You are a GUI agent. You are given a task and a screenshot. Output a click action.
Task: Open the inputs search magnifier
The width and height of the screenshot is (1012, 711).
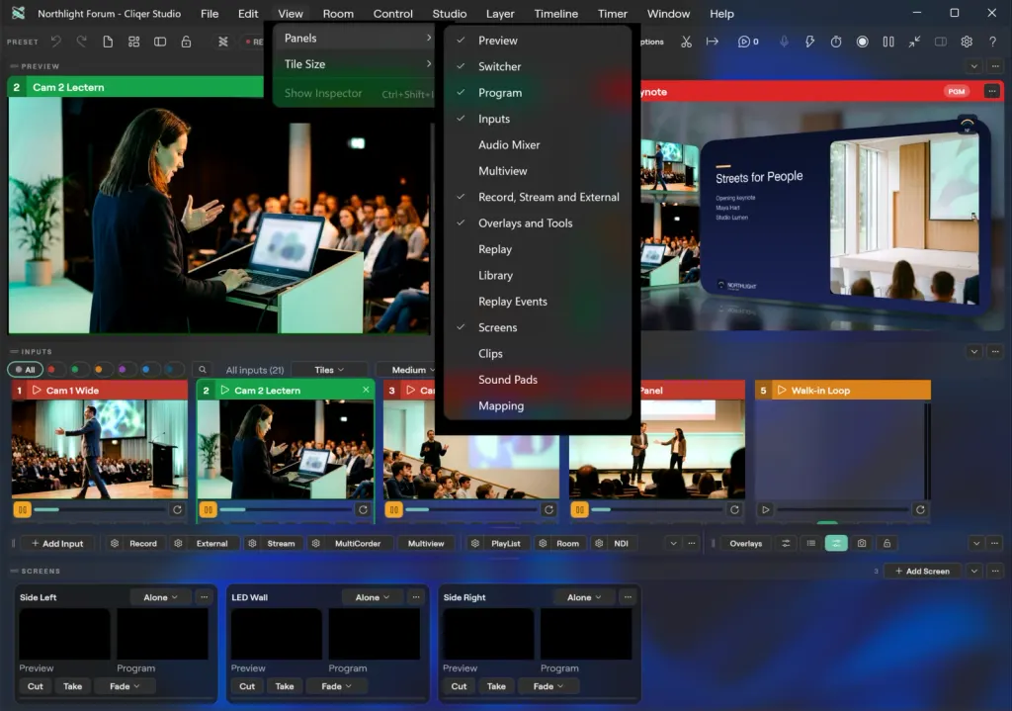coord(202,370)
